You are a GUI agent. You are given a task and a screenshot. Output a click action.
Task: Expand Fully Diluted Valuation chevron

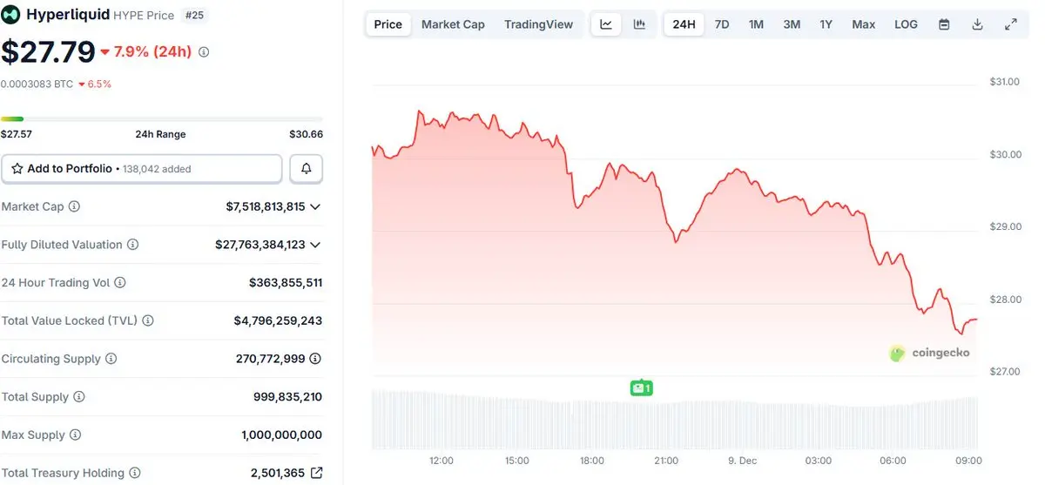pyautogui.click(x=315, y=245)
